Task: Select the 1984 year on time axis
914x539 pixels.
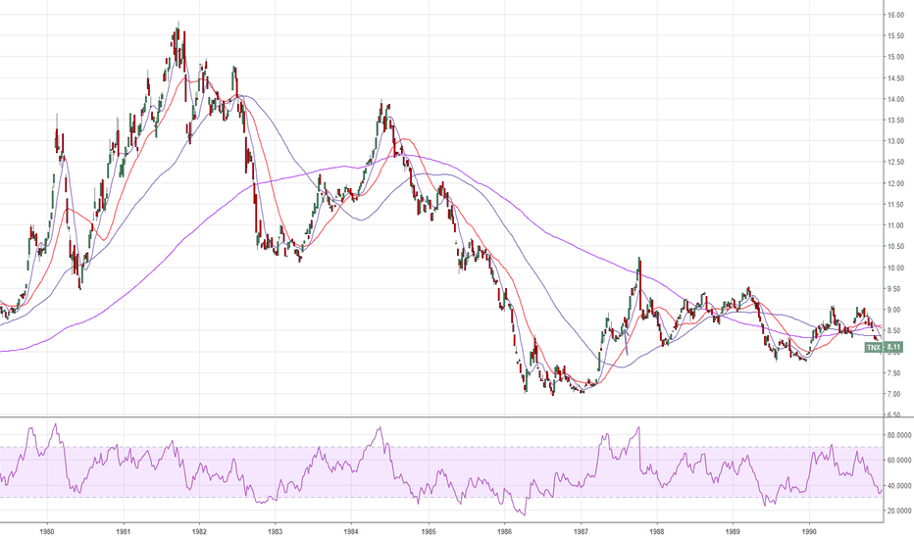Action: [x=351, y=531]
